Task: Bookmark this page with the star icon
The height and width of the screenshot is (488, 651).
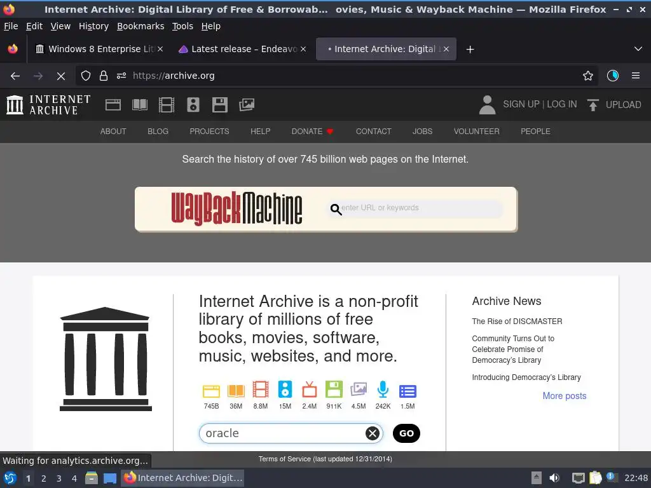Action: [588, 76]
